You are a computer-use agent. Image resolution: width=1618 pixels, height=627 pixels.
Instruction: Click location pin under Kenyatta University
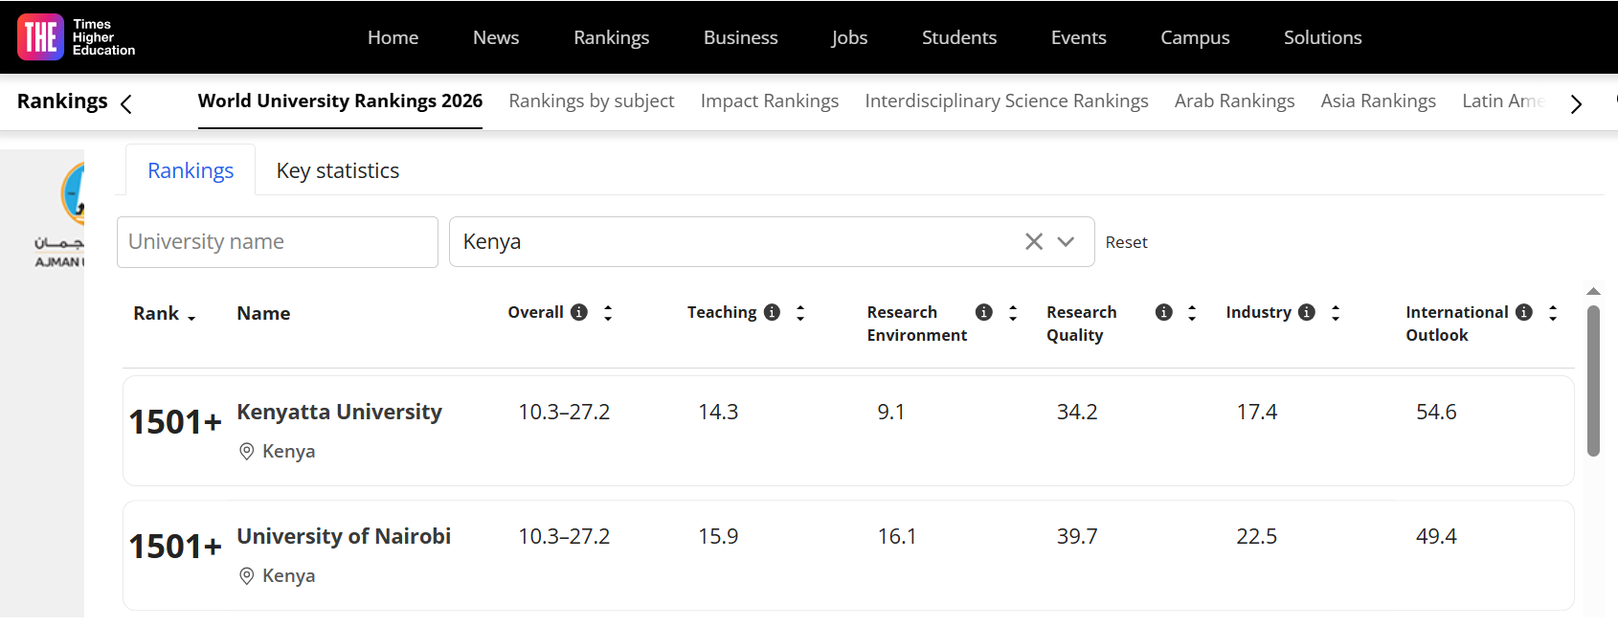click(x=246, y=451)
